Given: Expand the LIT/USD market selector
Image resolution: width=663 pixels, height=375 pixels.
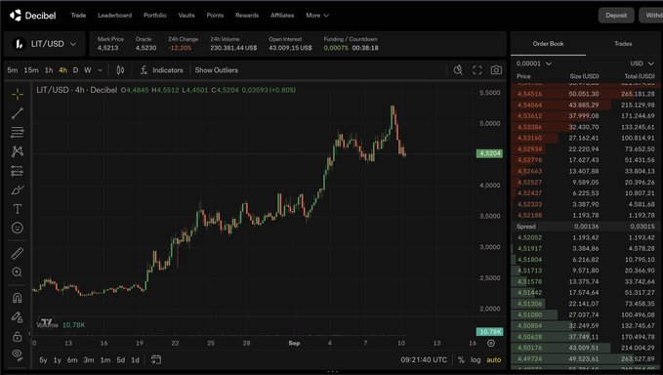Looking at the screenshot, I should pyautogui.click(x=45, y=44).
